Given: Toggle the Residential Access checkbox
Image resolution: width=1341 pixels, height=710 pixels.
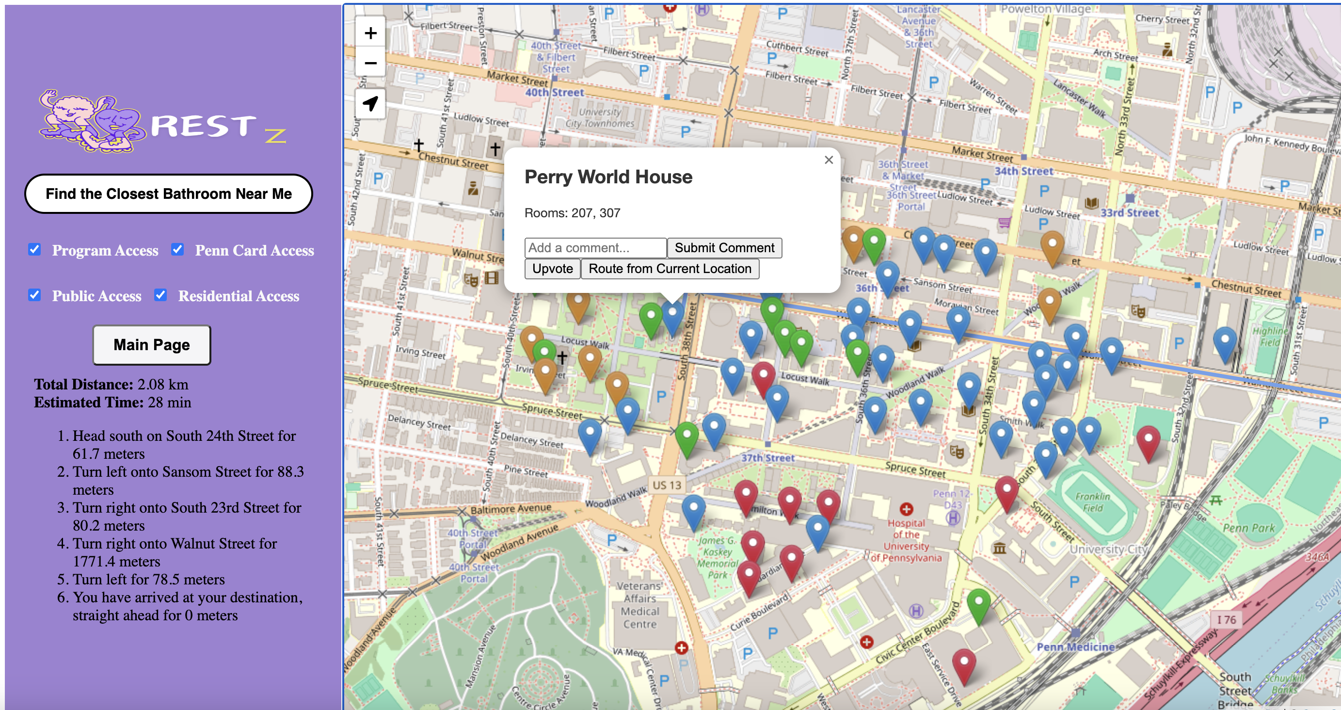Looking at the screenshot, I should click(x=160, y=295).
